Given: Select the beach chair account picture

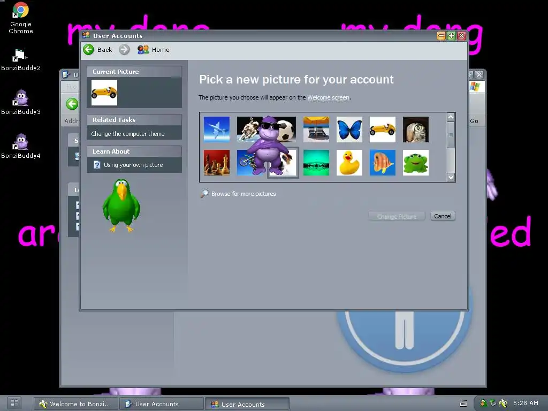Looking at the screenshot, I should [316, 130].
